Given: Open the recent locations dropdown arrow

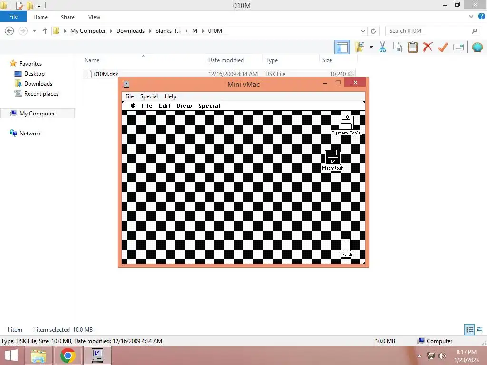Looking at the screenshot, I should 34,31.
